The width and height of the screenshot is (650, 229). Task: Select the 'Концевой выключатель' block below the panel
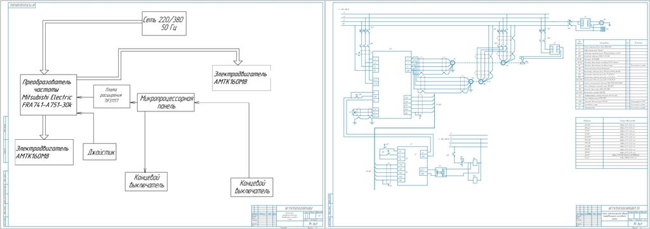coord(147,182)
